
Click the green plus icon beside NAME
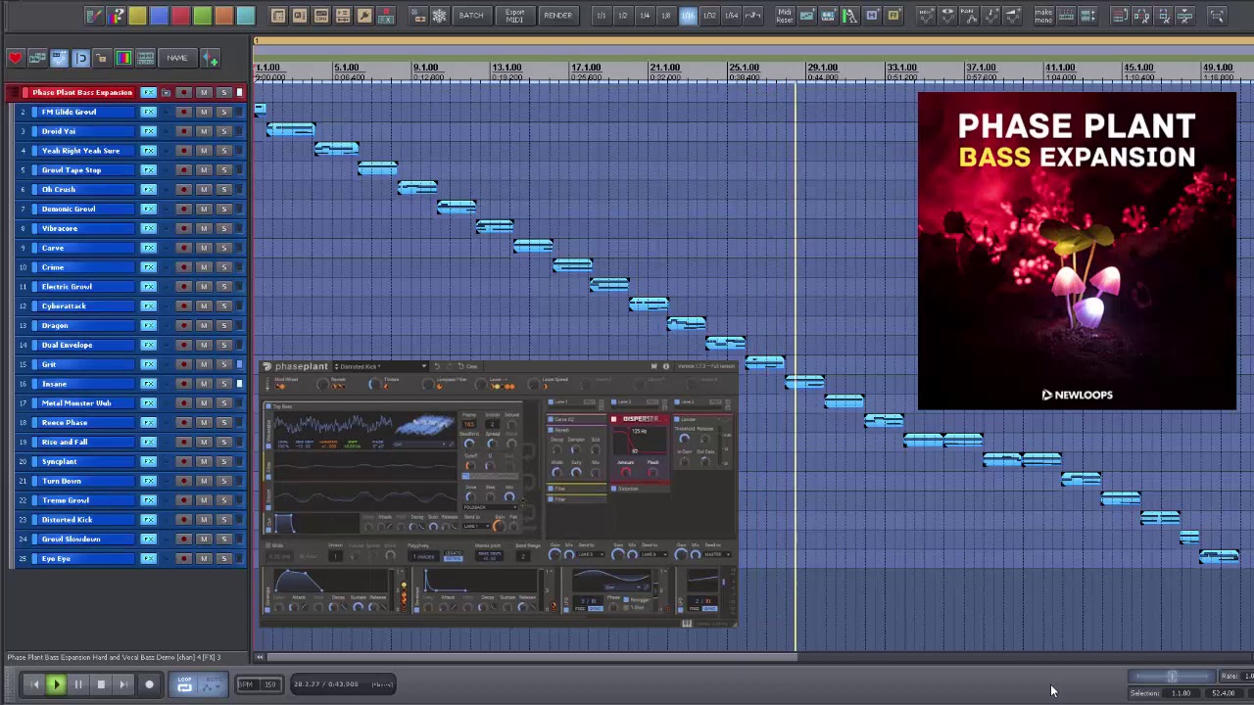211,59
